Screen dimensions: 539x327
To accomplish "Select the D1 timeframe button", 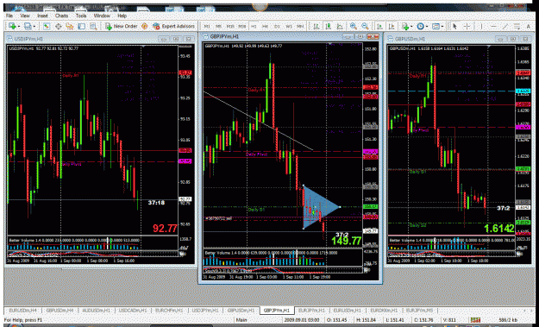I will 277,26.
